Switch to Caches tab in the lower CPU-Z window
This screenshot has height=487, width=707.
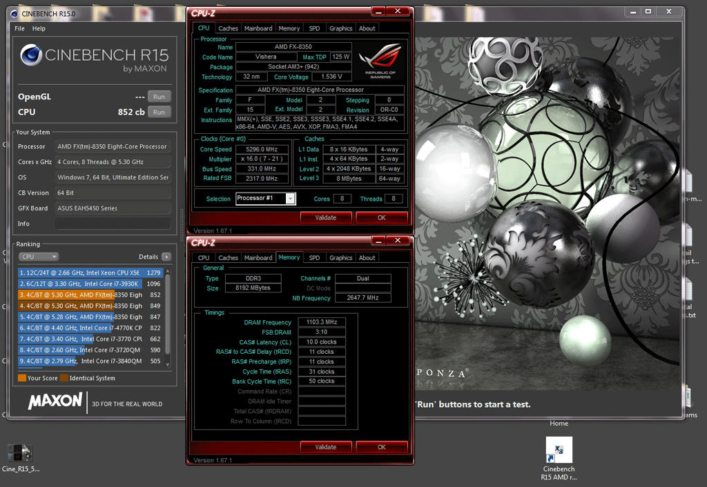point(228,258)
